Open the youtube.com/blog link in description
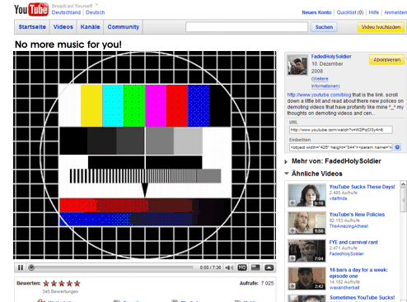The width and height of the screenshot is (407, 302). tap(319, 95)
